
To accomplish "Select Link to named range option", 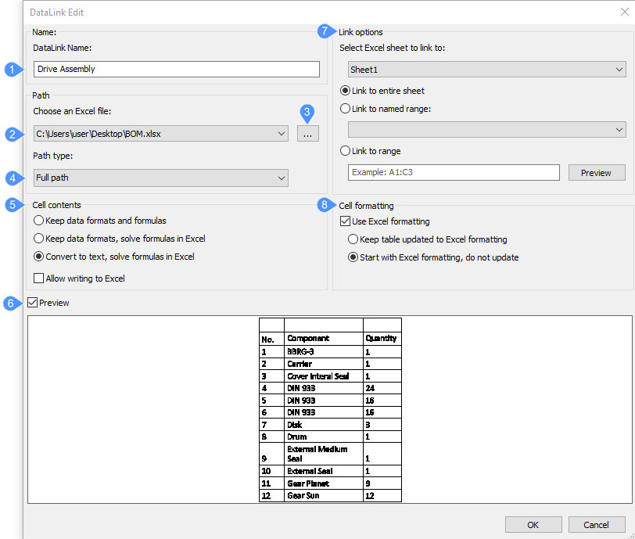I will tap(345, 109).
